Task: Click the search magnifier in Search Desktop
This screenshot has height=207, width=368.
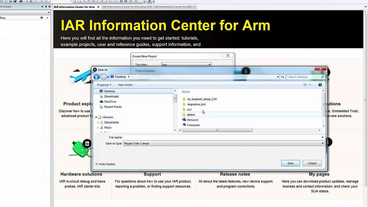Action: [323, 77]
